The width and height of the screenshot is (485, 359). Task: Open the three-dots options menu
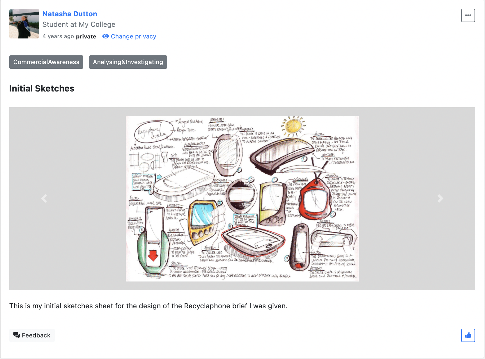(x=468, y=15)
